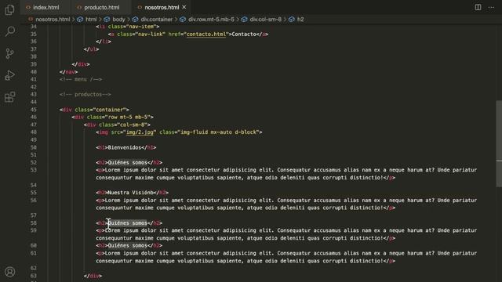Click div.col-sm-8 in the breadcrumb
Screen dimensions: 502x282
(265, 19)
